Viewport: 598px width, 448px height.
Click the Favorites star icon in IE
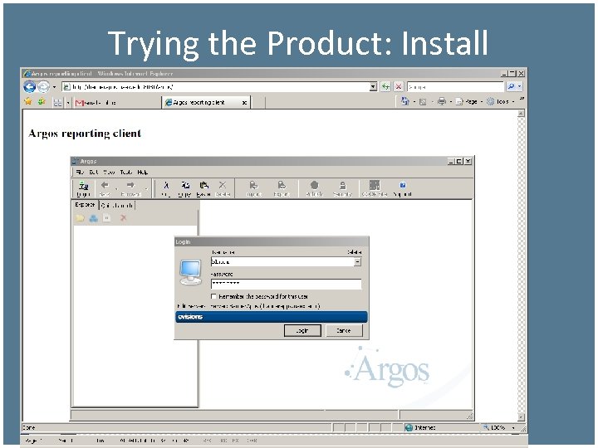point(28,101)
